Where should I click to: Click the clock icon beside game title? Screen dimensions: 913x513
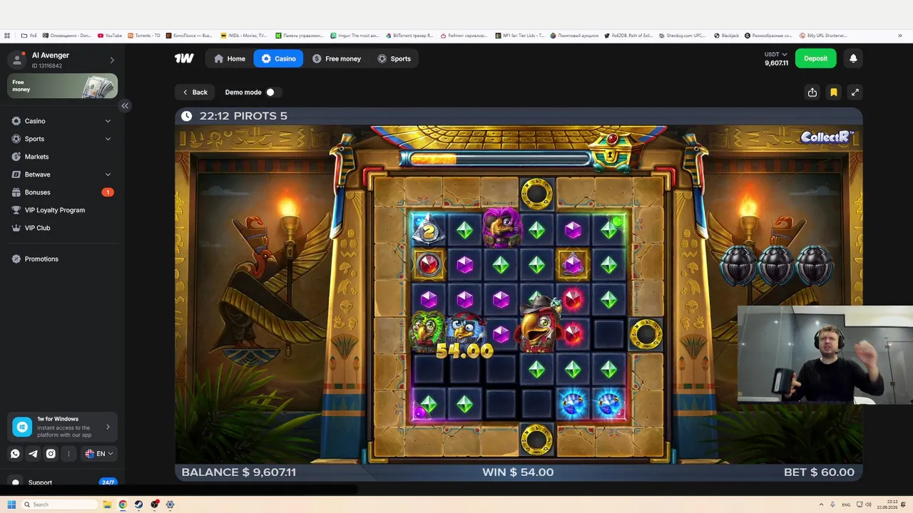pos(186,116)
